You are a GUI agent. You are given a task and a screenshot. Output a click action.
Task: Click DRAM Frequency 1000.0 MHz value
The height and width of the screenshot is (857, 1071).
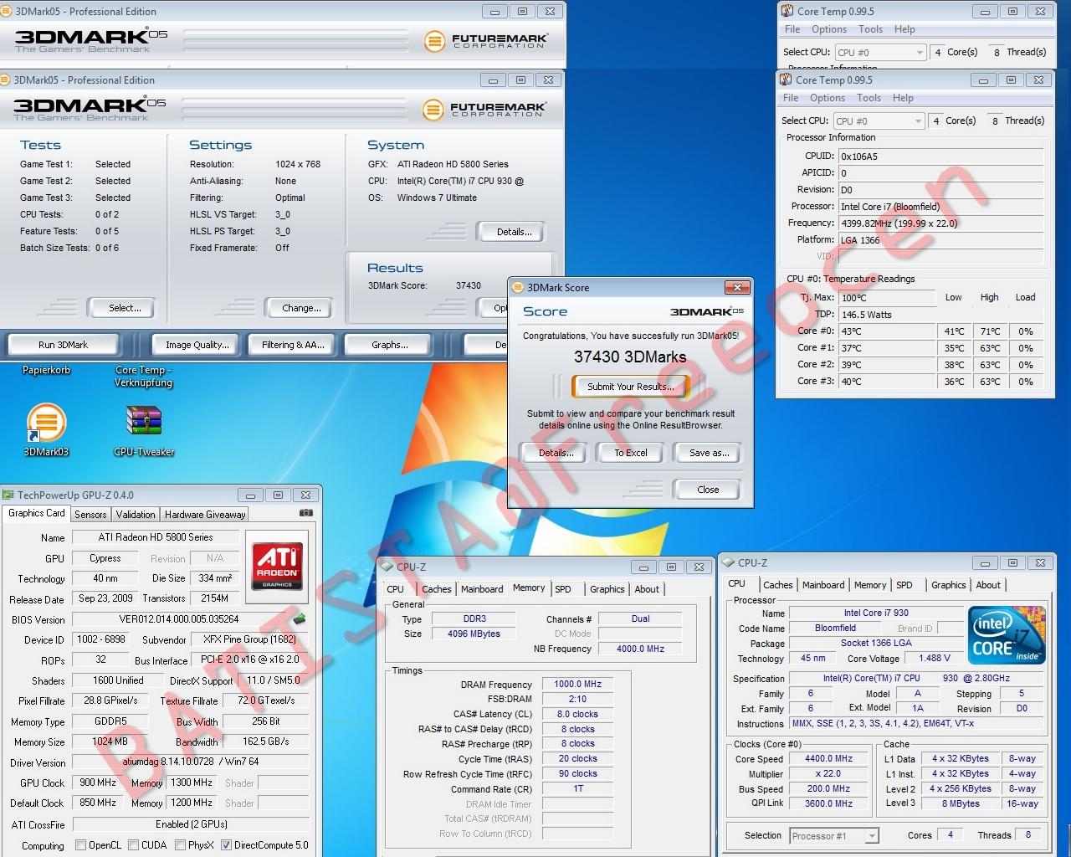coord(577,684)
